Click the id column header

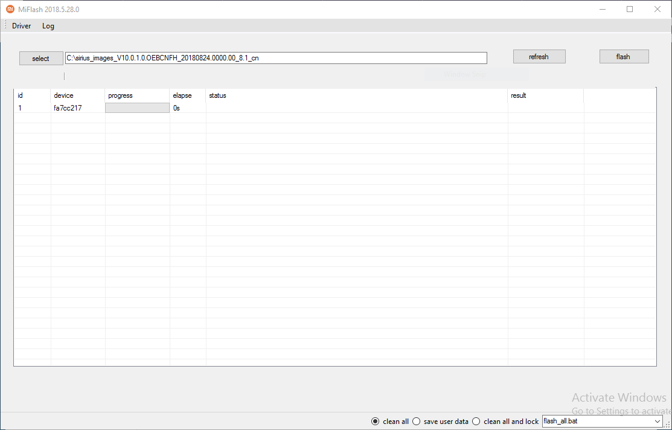point(32,95)
